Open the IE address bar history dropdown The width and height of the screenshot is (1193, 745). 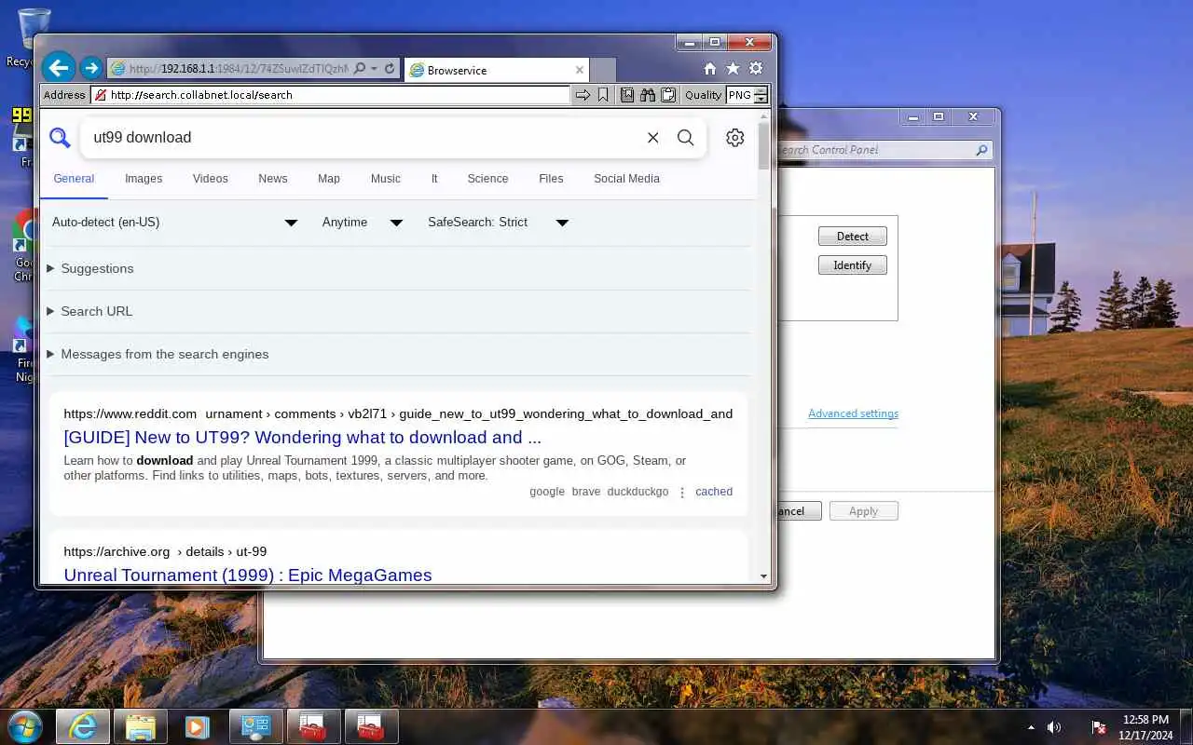[375, 69]
